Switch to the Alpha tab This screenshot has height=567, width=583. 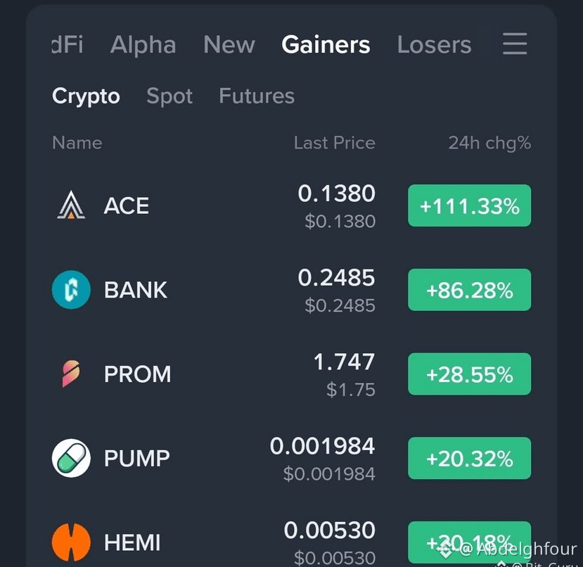point(143,44)
